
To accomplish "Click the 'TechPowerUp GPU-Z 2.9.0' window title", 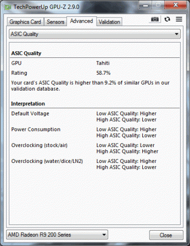I will click(x=46, y=7).
